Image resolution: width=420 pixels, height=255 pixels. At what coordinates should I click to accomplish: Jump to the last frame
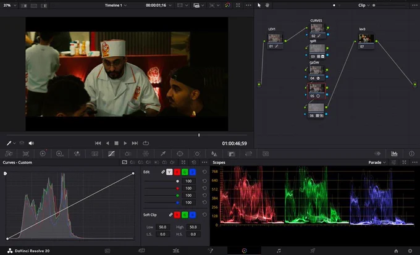pyautogui.click(x=135, y=143)
